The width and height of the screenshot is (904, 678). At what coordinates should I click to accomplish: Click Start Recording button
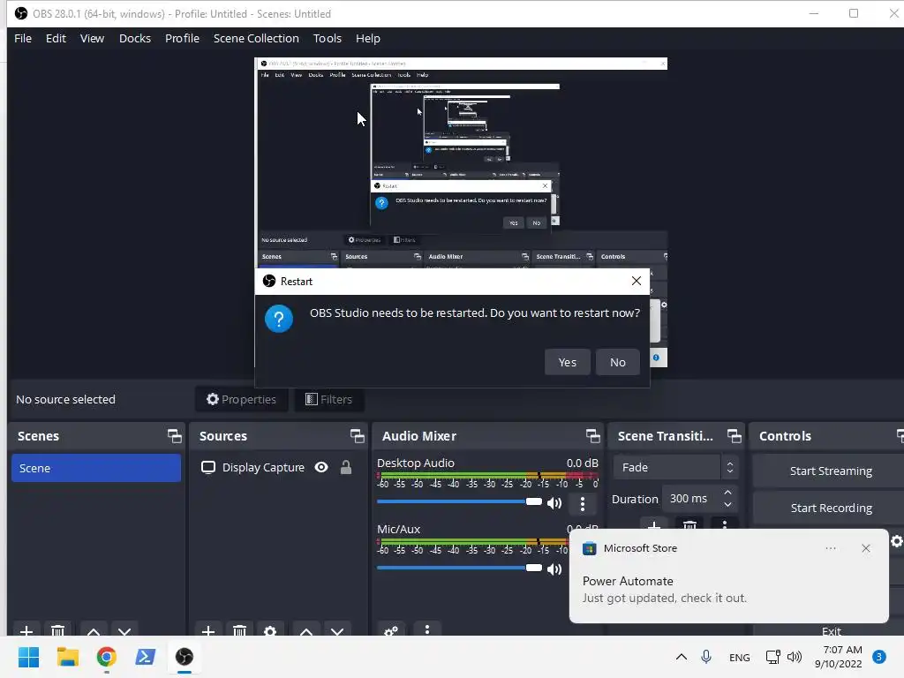(831, 508)
